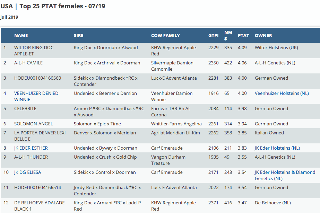This screenshot has width=320, height=213.
Task: Visit the Veenhuizer Holsteins (NL) owner link
Action: pyautogui.click(x=282, y=93)
